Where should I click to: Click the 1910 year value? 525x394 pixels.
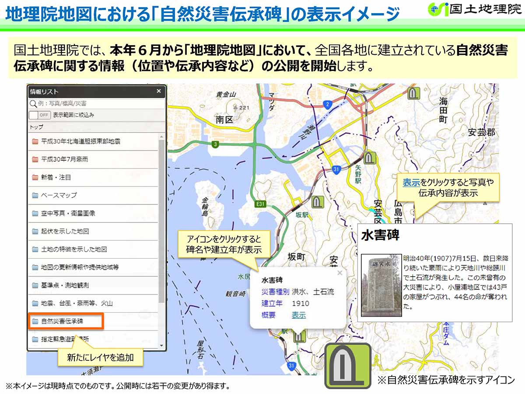click(301, 303)
